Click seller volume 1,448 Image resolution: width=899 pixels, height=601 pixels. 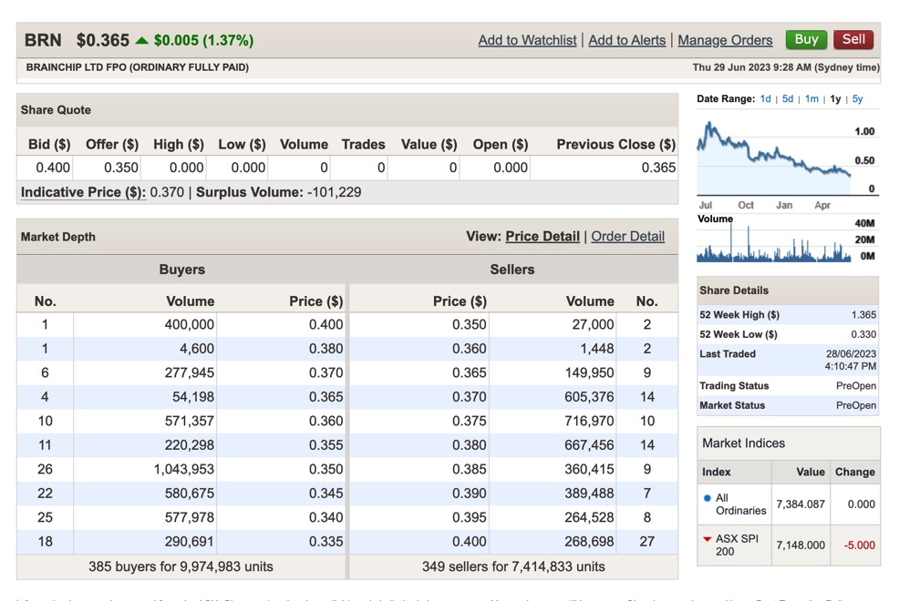[597, 349]
